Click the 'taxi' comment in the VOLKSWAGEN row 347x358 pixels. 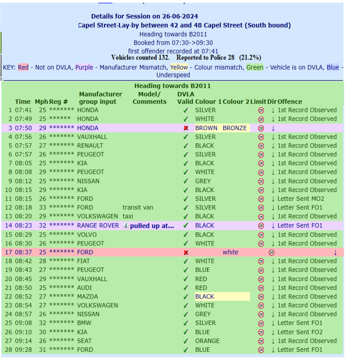point(128,216)
